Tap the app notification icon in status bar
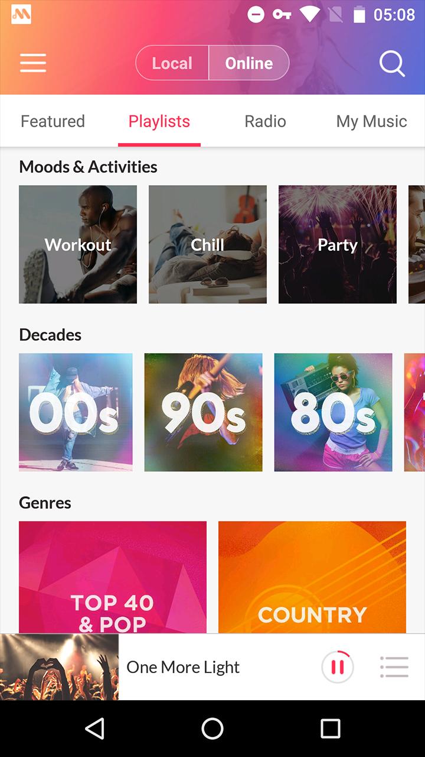The height and width of the screenshot is (757, 425). pos(21,15)
